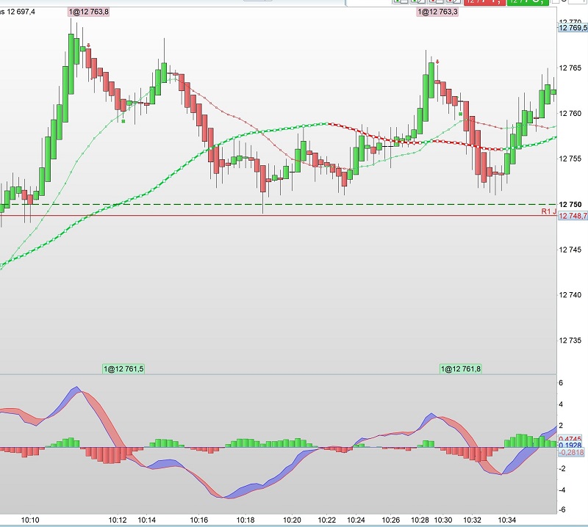Click the red sell arrow marker near 10:29

click(437, 62)
